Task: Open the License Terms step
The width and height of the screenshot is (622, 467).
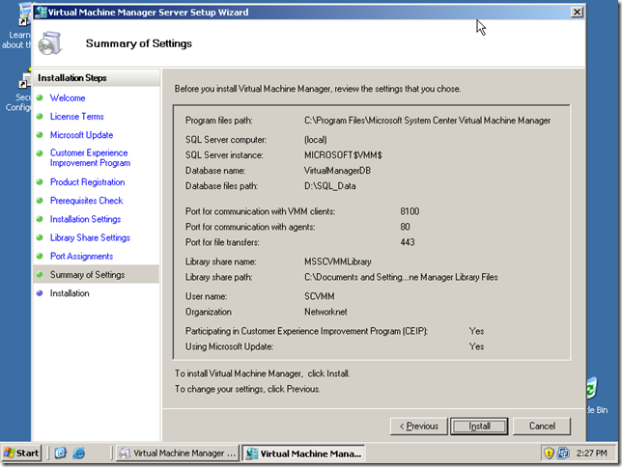Action: pos(76,117)
